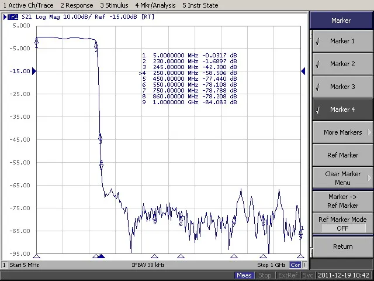Select the Ref Marker softkey
The width and height of the screenshot is (374, 281).
342,155
